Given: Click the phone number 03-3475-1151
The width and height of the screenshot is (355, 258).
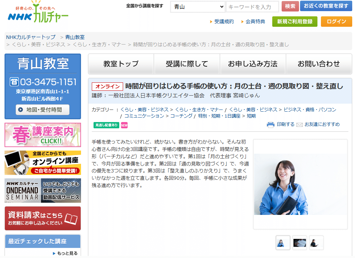Looking at the screenshot, I should coord(48,82).
